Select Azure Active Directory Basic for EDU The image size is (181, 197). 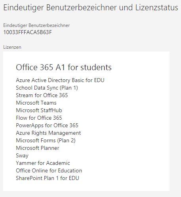tap(60, 80)
